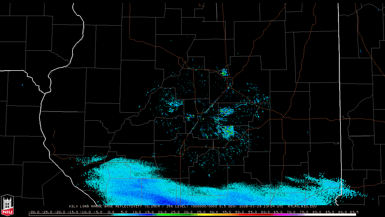385x217 pixels.
Task: Click the 20.0 dBZ scale label
Action: coord(162,212)
